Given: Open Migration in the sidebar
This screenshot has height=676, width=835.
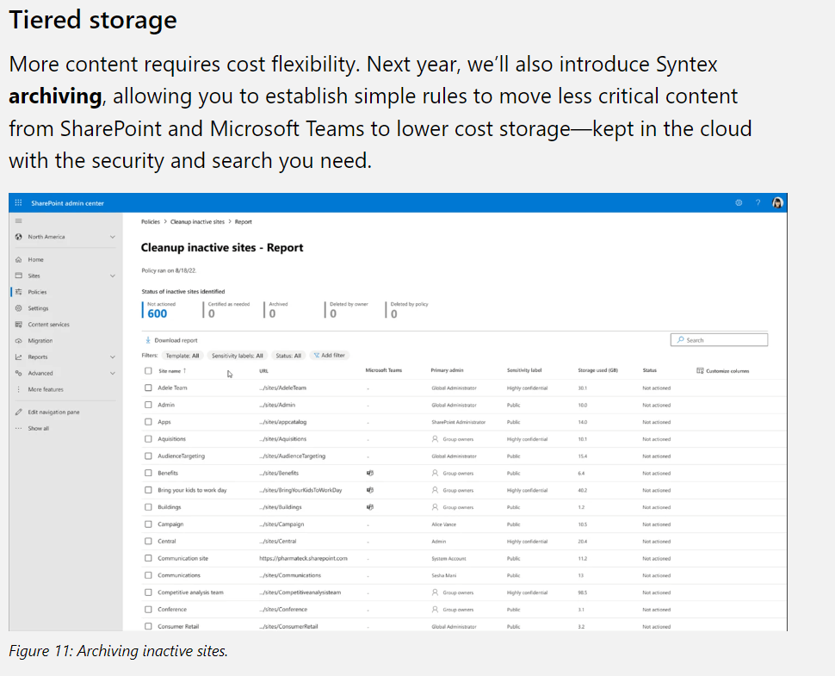Looking at the screenshot, I should (40, 340).
